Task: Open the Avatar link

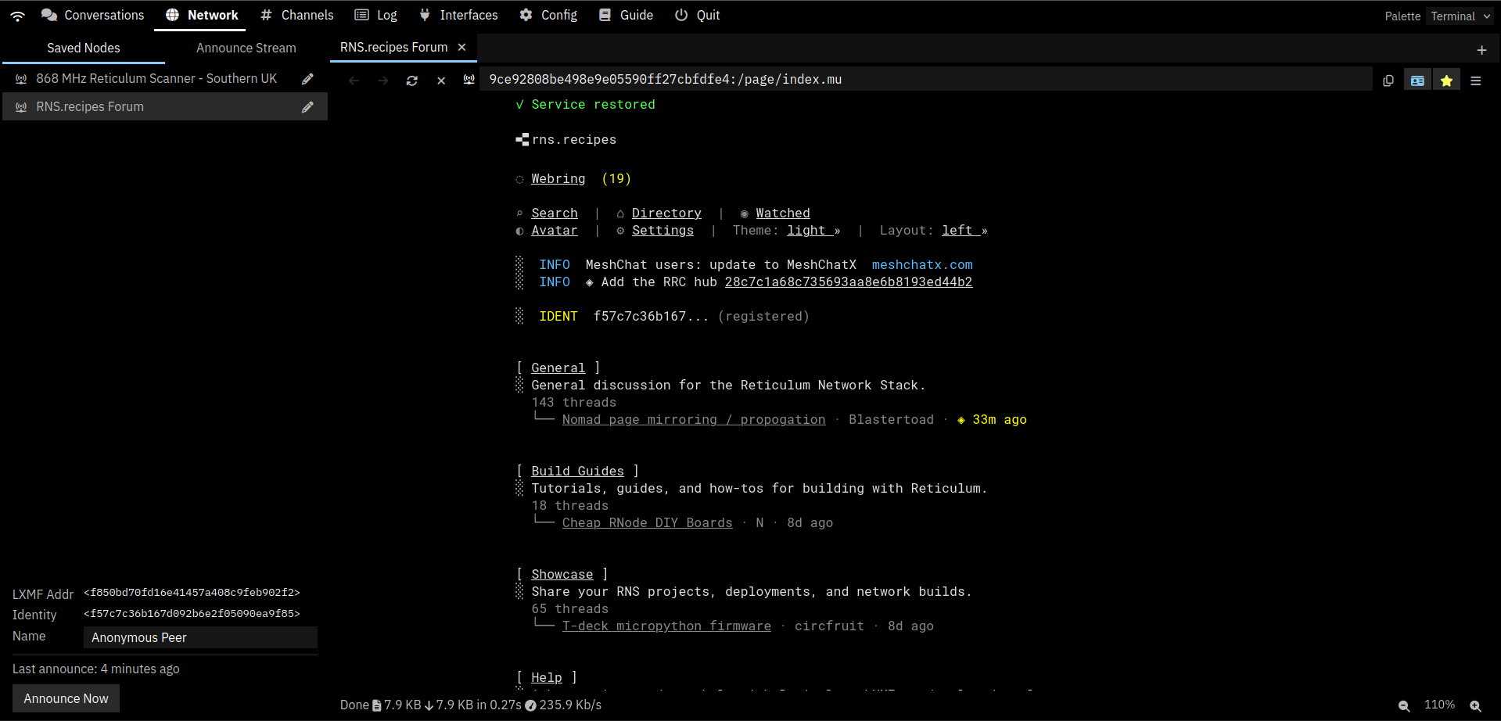Action: (555, 231)
